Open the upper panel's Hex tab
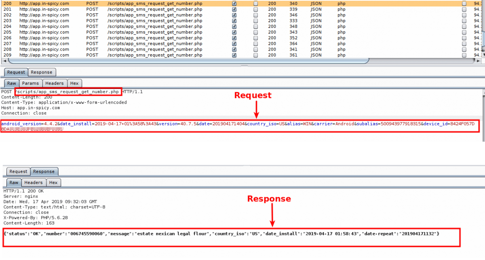Screen dimensions: 485x260 (74, 83)
